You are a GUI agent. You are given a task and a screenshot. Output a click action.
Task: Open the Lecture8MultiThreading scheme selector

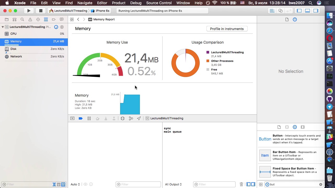(x=68, y=11)
